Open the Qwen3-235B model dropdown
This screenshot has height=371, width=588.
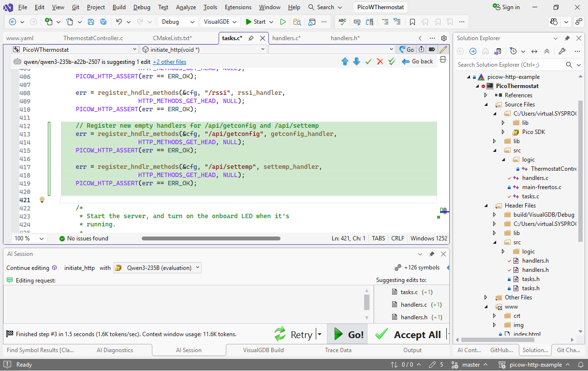[x=157, y=267]
